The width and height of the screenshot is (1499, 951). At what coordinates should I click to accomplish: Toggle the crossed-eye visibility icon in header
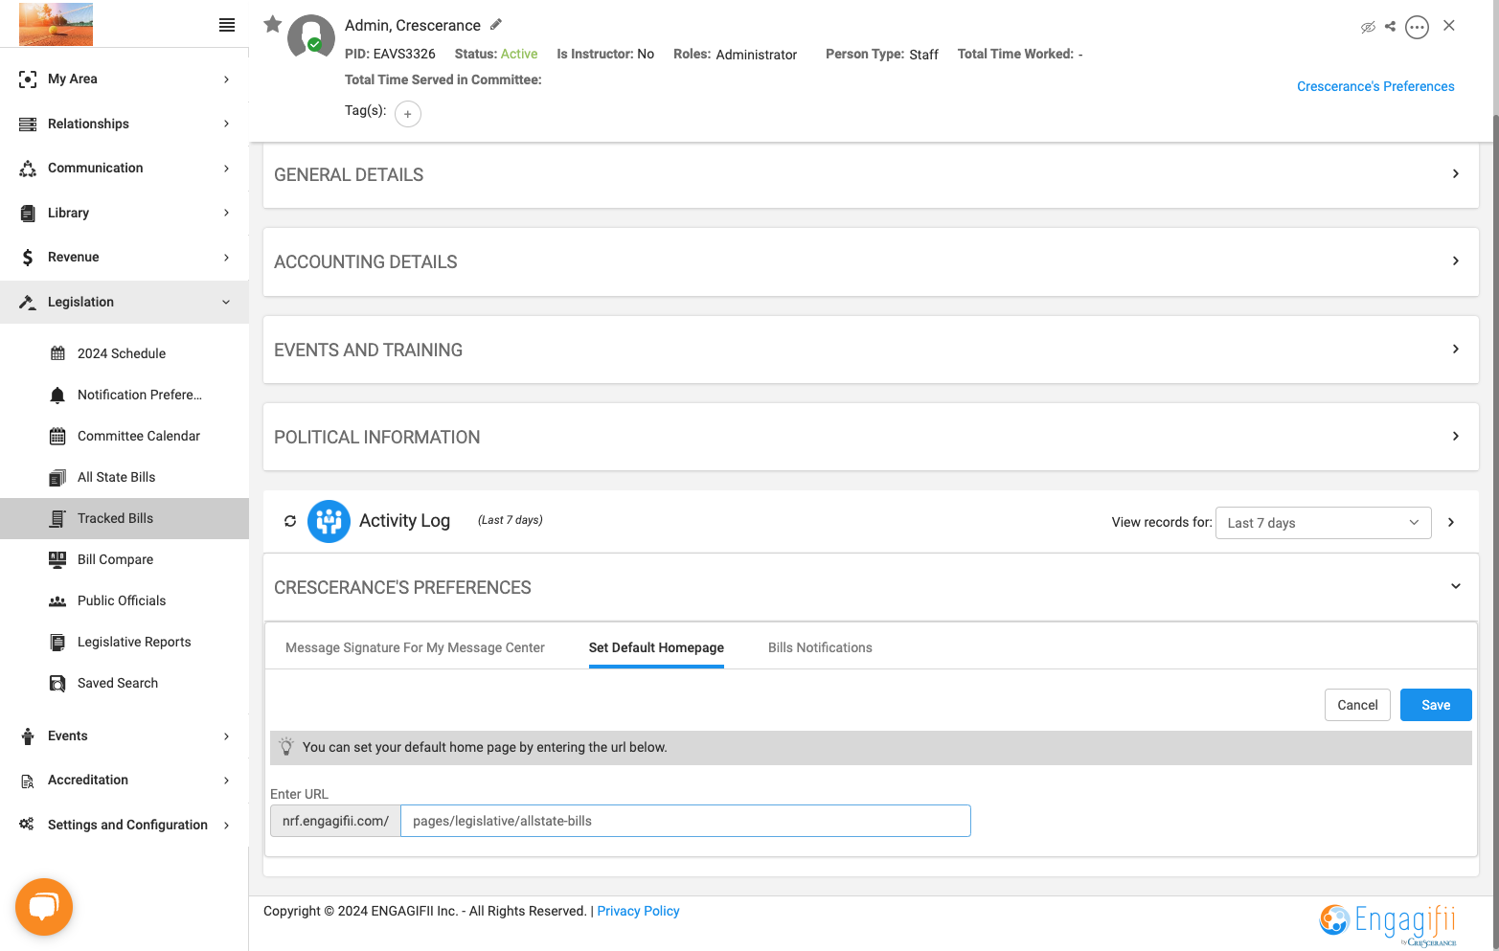(1368, 27)
